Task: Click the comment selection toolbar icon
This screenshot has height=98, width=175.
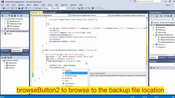Action: pyautogui.click(x=86, y=8)
